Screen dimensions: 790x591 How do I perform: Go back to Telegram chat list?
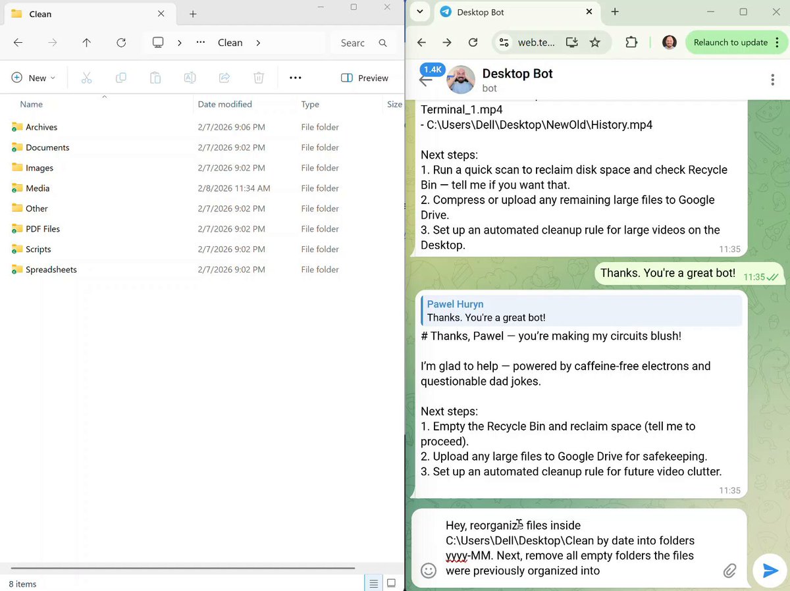426,80
